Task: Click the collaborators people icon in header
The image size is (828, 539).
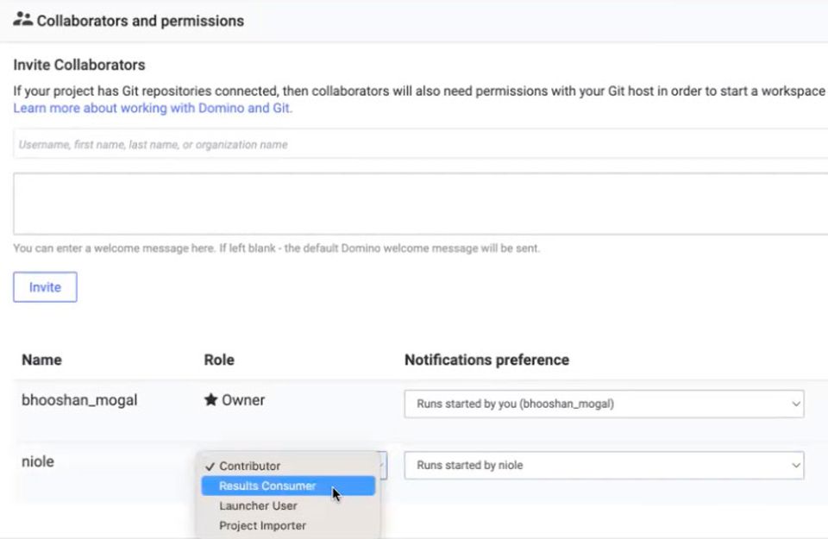Action: click(23, 20)
